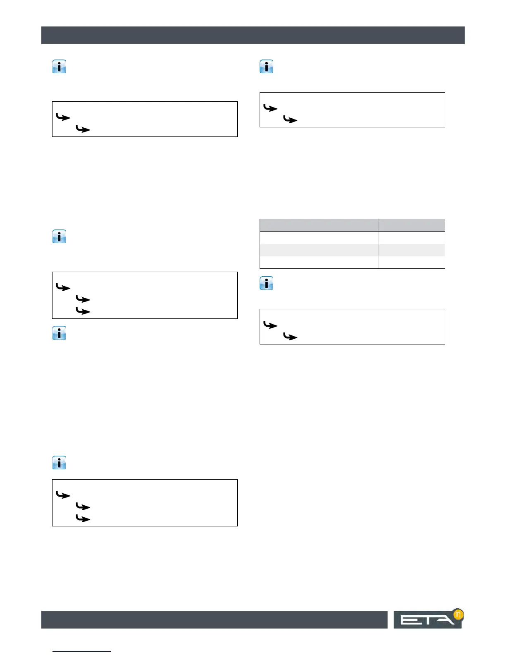Click the second info icon in left column
506x655 pixels.
[x=59, y=237]
